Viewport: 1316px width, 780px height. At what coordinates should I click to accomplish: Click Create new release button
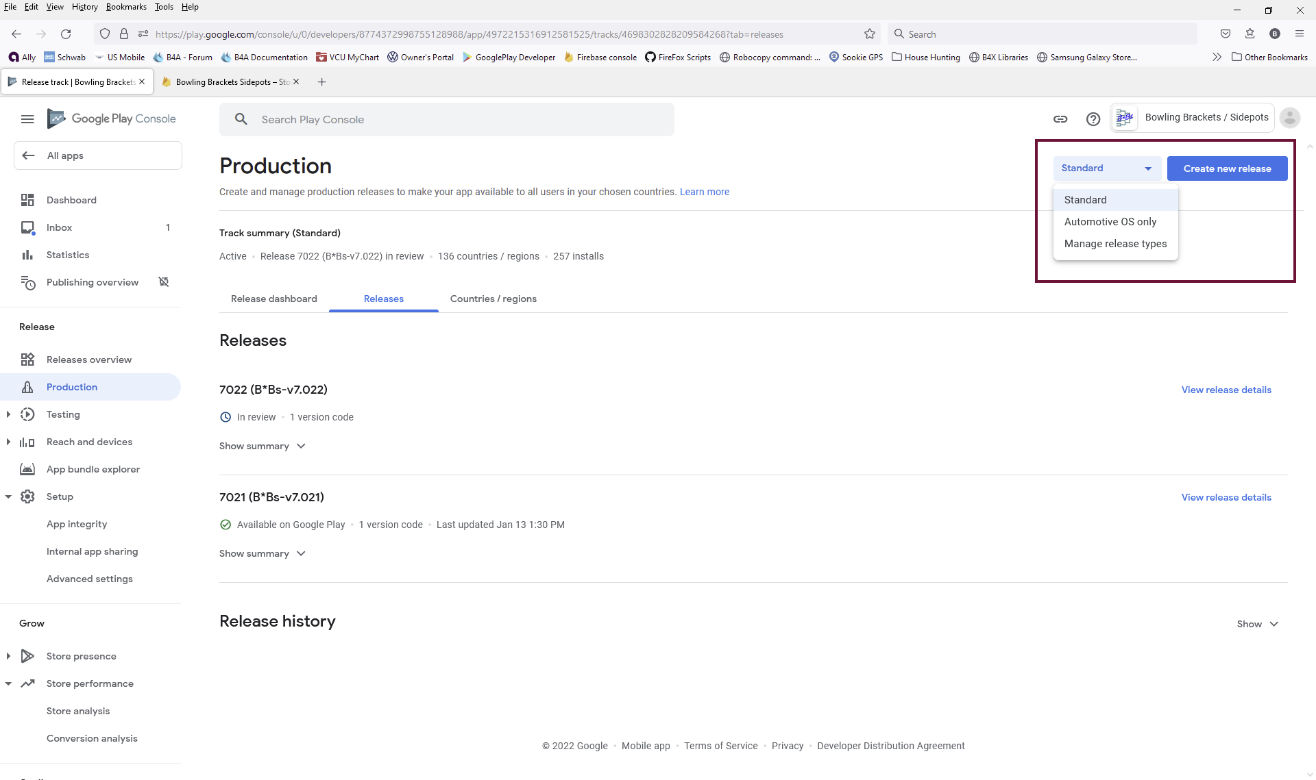pos(1227,168)
